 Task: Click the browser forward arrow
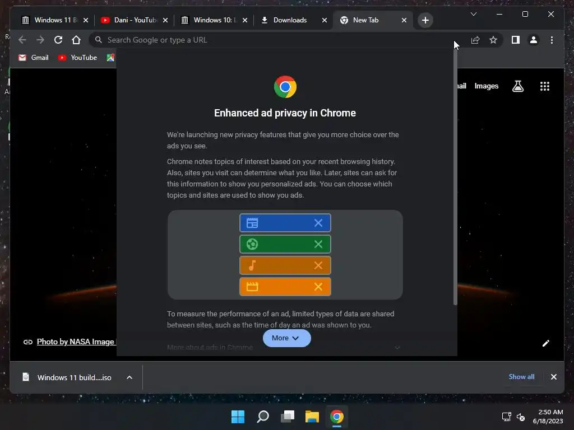click(x=40, y=40)
